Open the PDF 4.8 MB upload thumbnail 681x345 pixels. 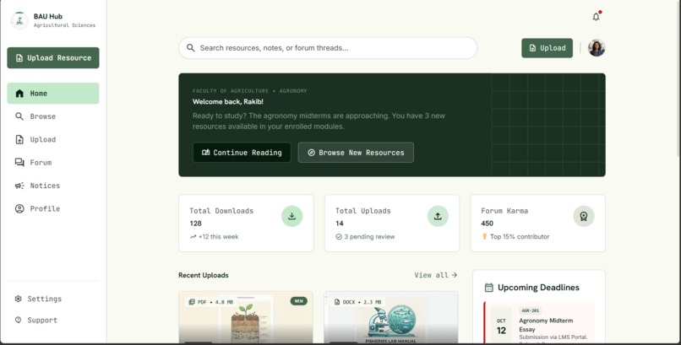[x=246, y=317]
